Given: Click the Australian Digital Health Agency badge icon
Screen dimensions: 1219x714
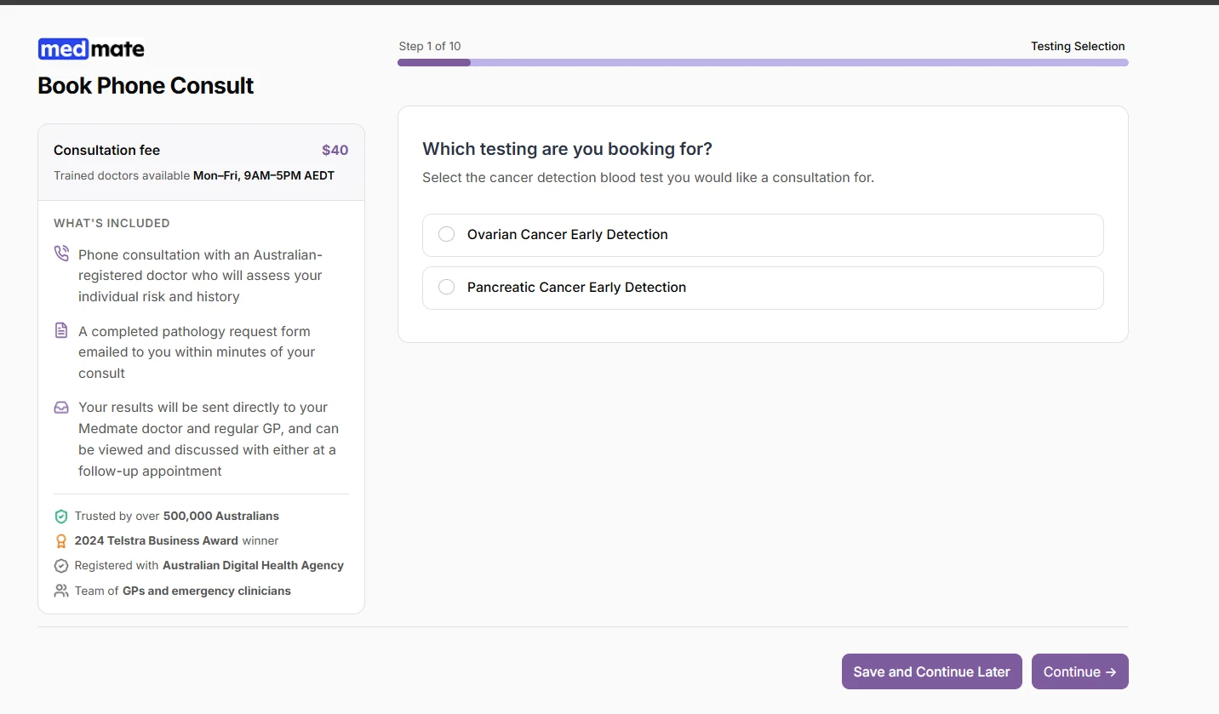Looking at the screenshot, I should 60,565.
